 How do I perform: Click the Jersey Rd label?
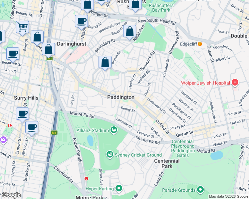click(x=177, y=127)
